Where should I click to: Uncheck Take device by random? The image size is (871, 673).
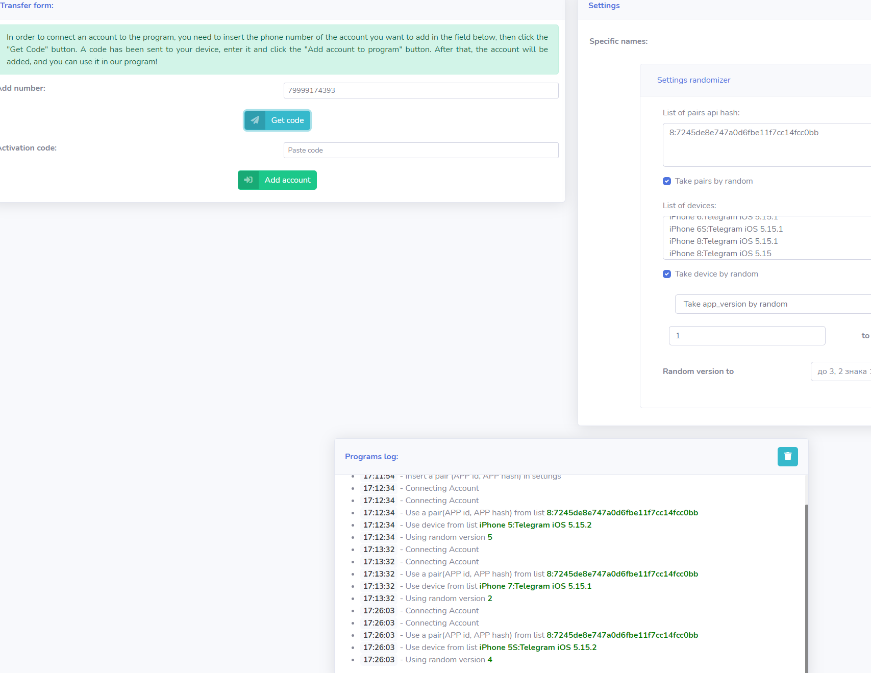(x=667, y=274)
